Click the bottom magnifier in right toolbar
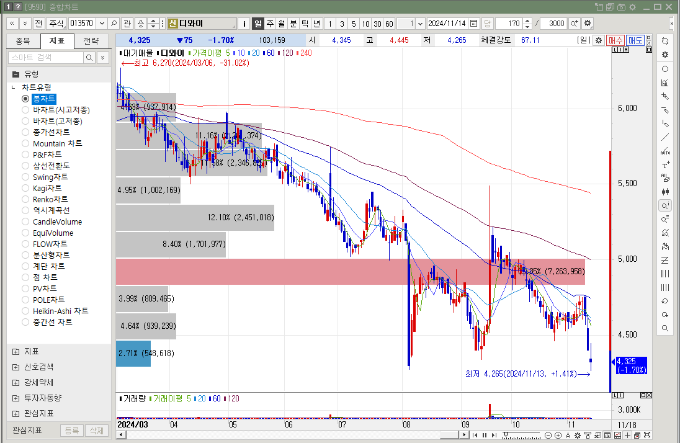 tap(665, 328)
